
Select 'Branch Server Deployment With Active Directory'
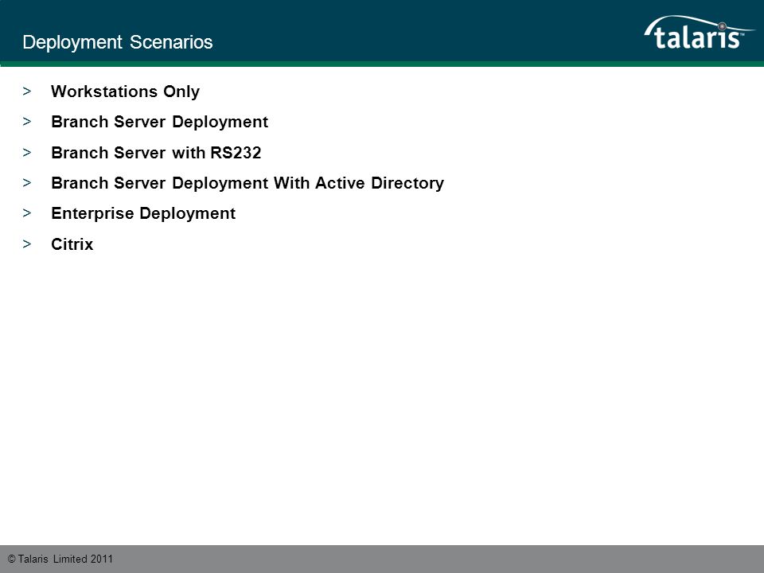tap(248, 183)
